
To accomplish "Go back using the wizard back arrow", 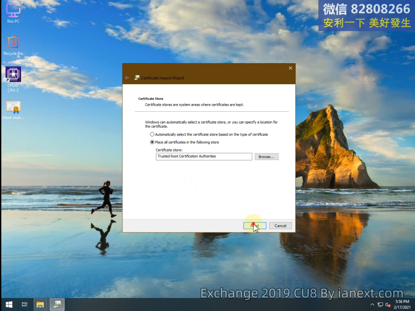I will [127, 78].
